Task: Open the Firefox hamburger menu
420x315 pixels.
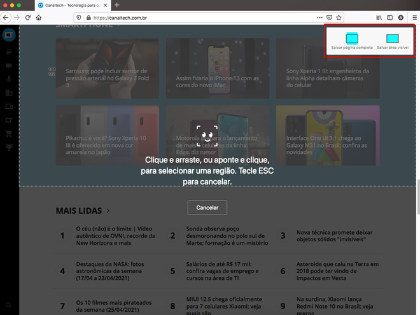Action: [x=414, y=18]
